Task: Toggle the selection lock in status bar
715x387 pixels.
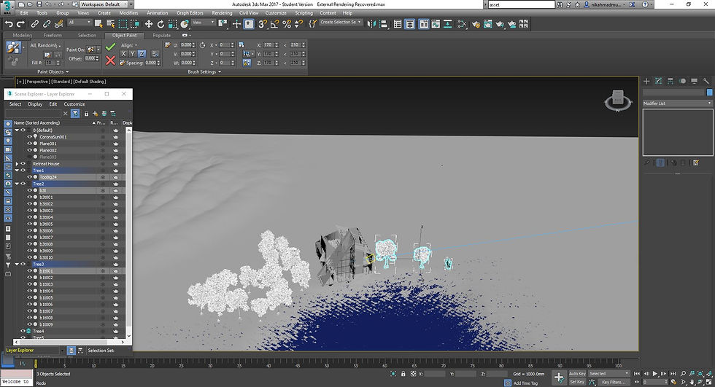Action: click(403, 374)
